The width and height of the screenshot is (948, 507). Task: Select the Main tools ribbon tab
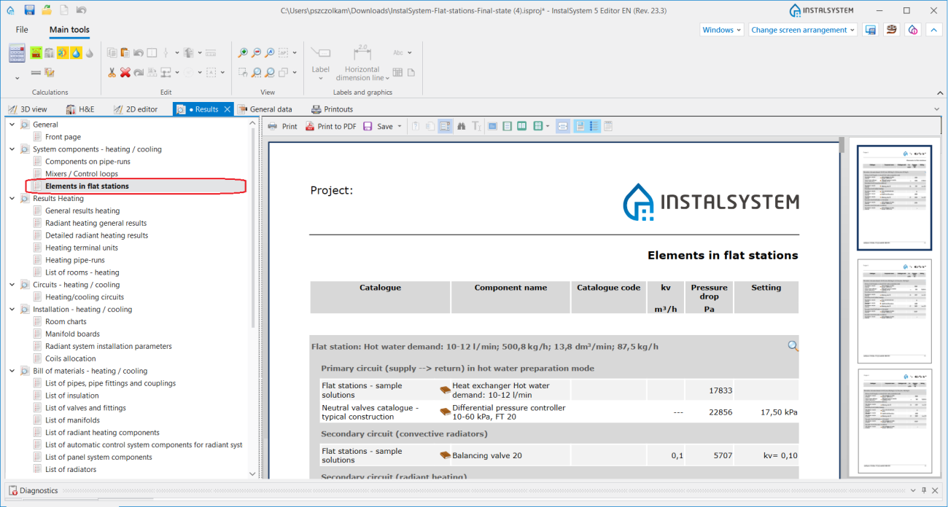click(69, 30)
